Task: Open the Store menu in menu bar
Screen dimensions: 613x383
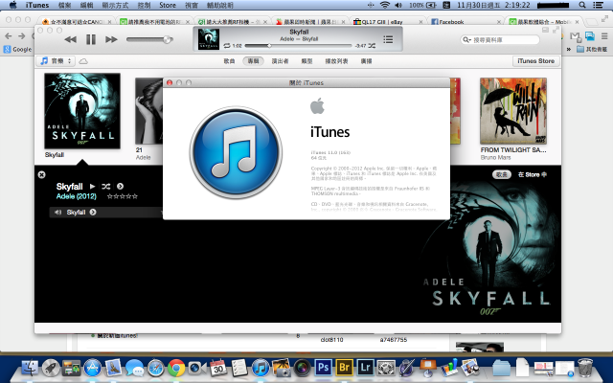Action: click(x=168, y=5)
